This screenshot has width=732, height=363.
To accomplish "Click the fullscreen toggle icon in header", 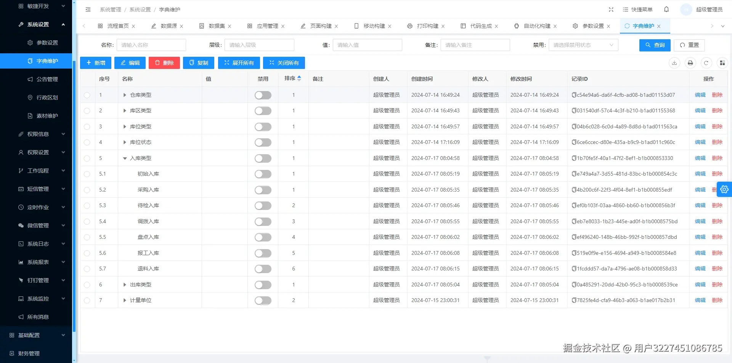I will (x=611, y=10).
